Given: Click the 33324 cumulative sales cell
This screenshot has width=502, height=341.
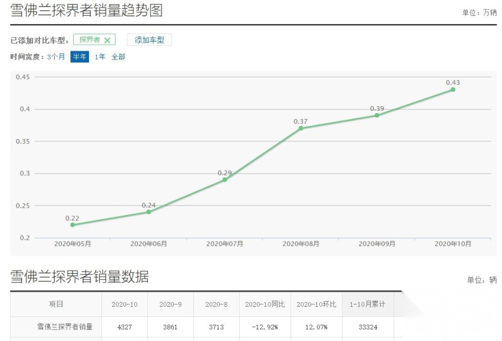Looking at the screenshot, I should pyautogui.click(x=368, y=327).
